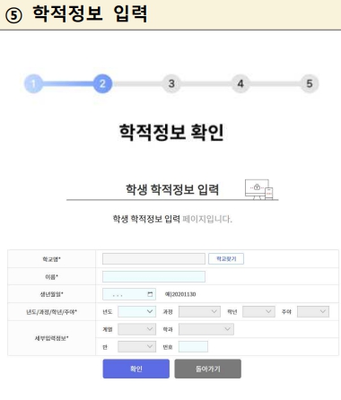Click the 학교명* row label
This screenshot has height=400, width=341.
click(51, 259)
